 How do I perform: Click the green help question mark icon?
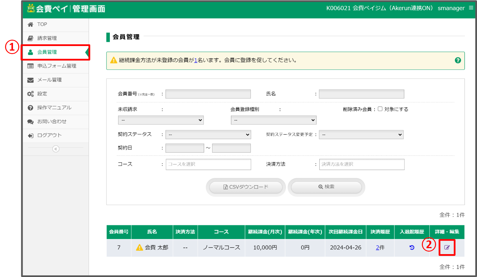pyautogui.click(x=458, y=60)
